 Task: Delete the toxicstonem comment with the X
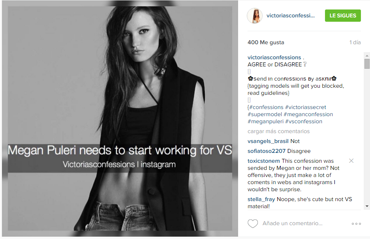pyautogui.click(x=351, y=161)
